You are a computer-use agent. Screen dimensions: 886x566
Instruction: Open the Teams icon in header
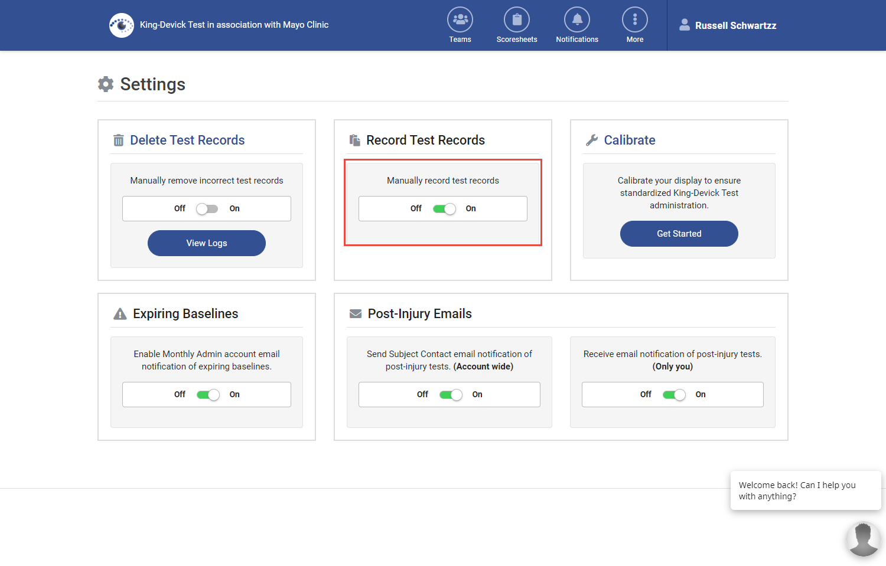pyautogui.click(x=460, y=20)
